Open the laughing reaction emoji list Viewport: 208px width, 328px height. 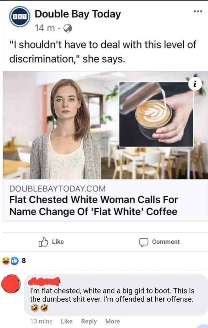(6, 261)
